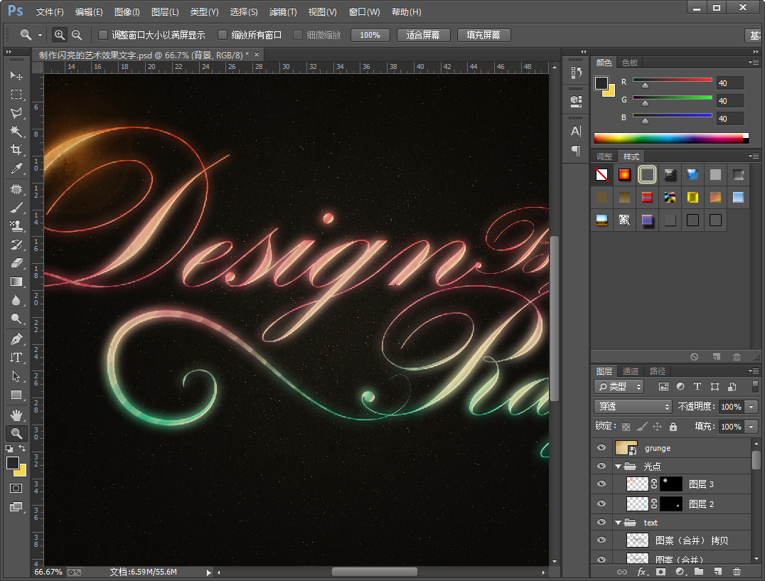The width and height of the screenshot is (765, 581).
Task: Hide the grunge layer
Action: [601, 448]
